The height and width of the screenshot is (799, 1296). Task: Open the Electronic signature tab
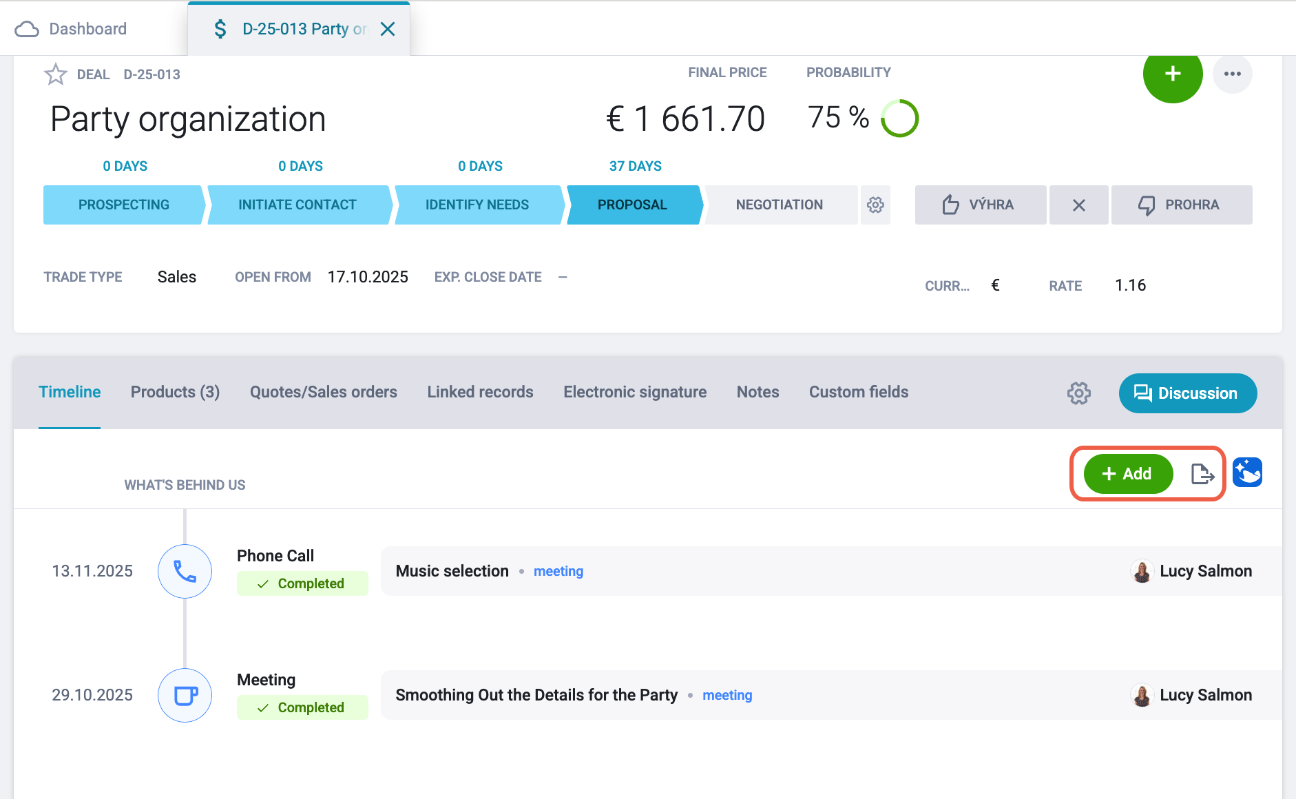tap(635, 392)
